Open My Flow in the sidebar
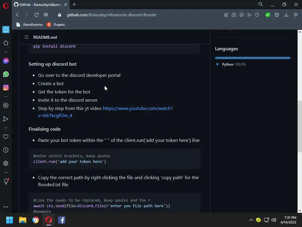 [6, 119]
